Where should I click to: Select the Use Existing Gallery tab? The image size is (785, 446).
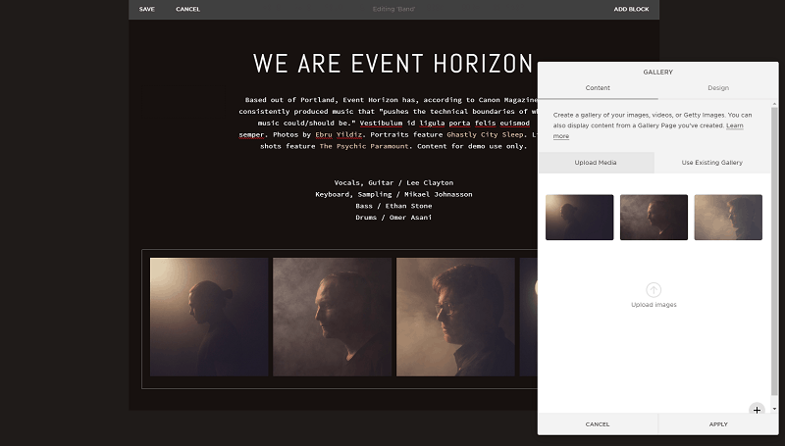tap(712, 163)
